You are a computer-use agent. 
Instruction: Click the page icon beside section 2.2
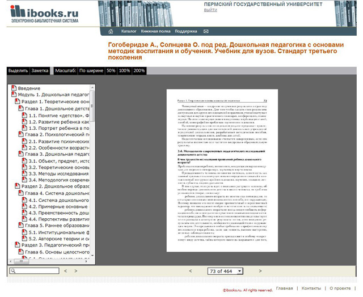click(24, 147)
